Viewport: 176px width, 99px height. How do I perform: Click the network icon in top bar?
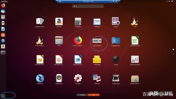[167, 1]
